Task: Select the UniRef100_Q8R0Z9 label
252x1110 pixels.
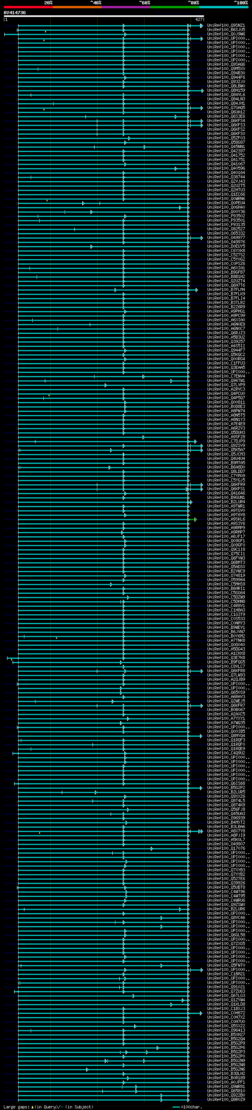Action: point(226,1099)
